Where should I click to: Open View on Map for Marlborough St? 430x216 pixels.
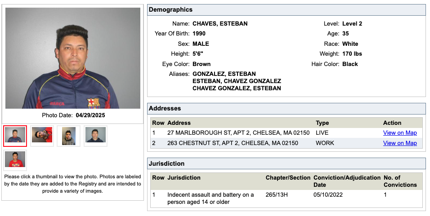tap(399, 133)
